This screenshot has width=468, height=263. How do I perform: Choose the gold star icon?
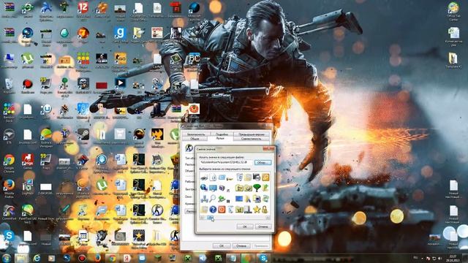[x=257, y=210]
